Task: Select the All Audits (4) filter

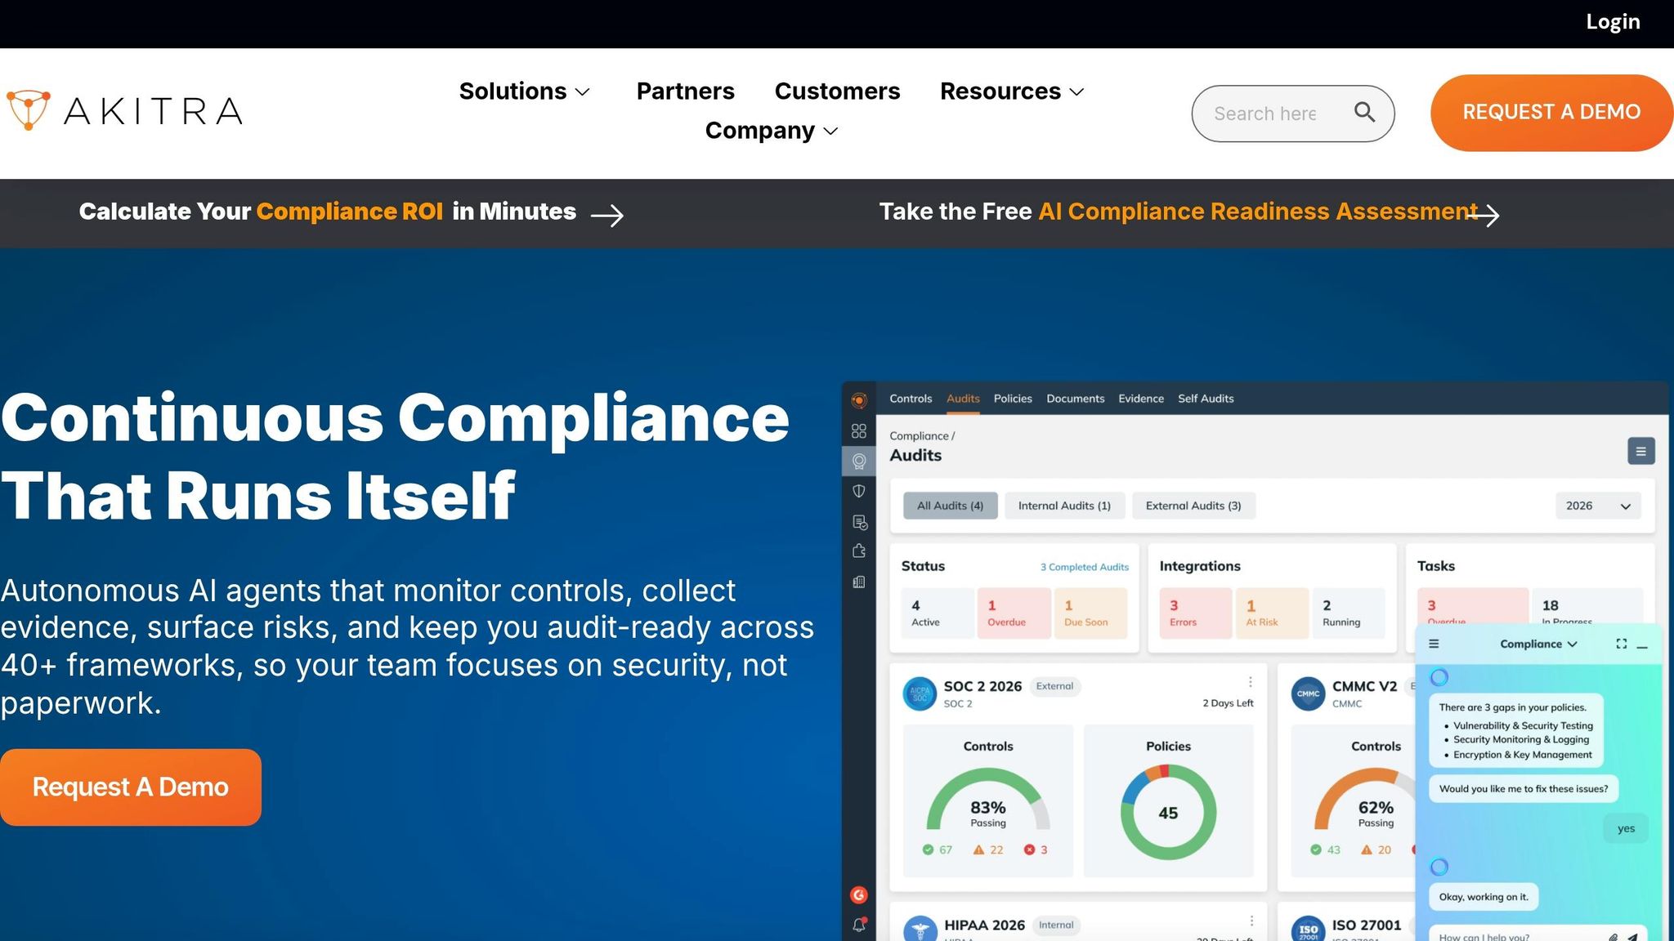Action: (950, 506)
